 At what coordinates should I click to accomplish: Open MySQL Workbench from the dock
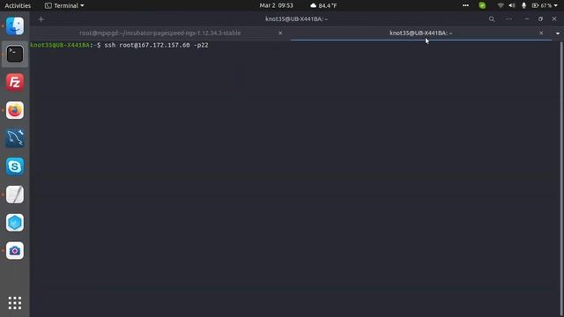pyautogui.click(x=15, y=138)
